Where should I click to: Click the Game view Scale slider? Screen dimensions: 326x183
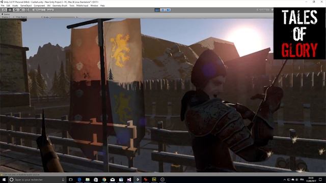62,17
